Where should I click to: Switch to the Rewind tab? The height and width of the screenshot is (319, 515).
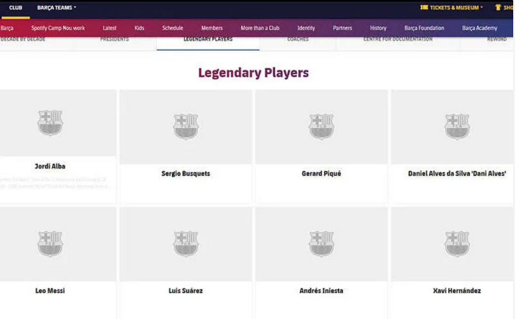[x=496, y=39]
